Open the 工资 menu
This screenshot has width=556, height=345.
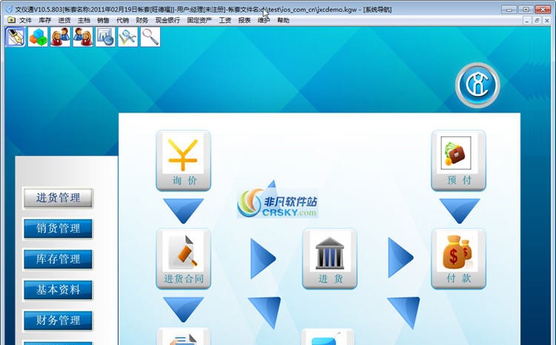225,20
